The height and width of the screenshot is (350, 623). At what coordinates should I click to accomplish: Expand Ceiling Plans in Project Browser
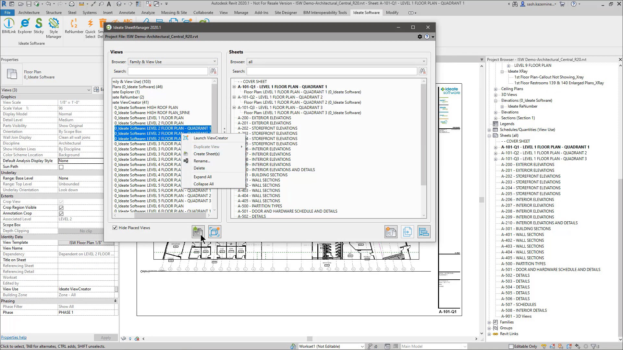495,89
